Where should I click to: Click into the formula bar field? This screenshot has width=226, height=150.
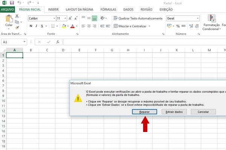point(145,42)
